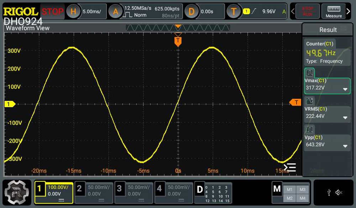Click the VRMS(C1) measurement icon

[x=309, y=101]
